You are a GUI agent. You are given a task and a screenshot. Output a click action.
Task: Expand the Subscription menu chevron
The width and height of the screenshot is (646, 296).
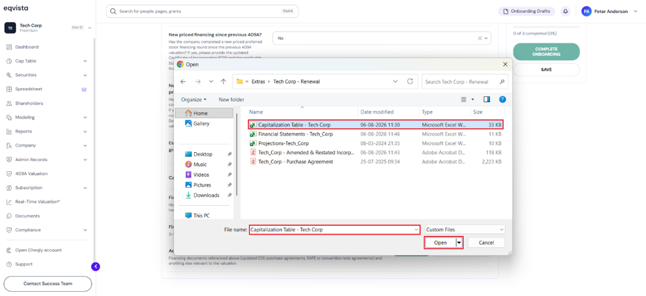(x=85, y=187)
